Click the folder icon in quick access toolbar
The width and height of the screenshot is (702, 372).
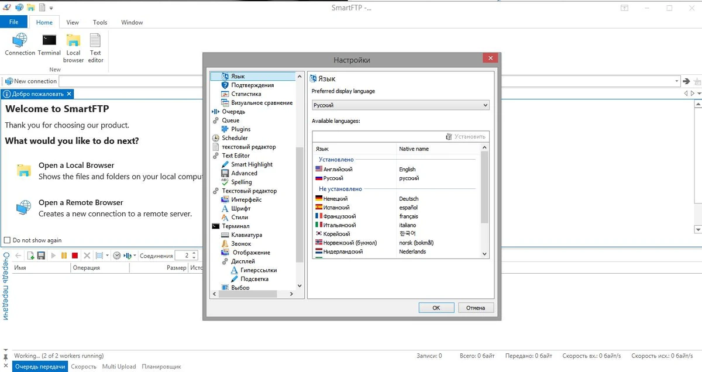[x=30, y=7]
